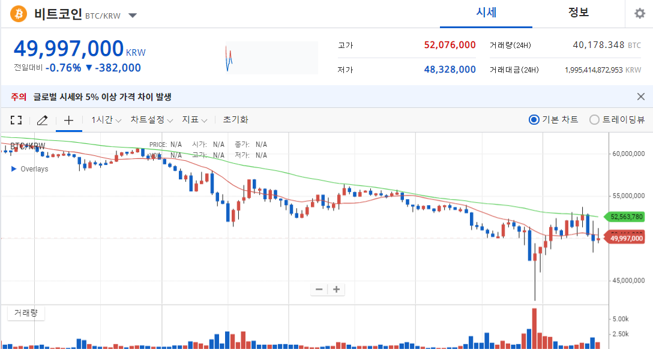653x349 pixels.
Task: Toggle fullscreen chart icon
Action: 16,120
